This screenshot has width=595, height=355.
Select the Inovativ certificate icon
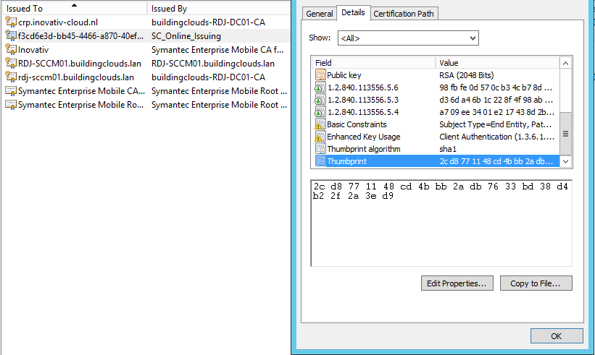pyautogui.click(x=11, y=50)
